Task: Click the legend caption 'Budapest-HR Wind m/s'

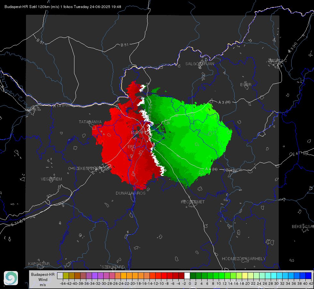Action: (43, 280)
